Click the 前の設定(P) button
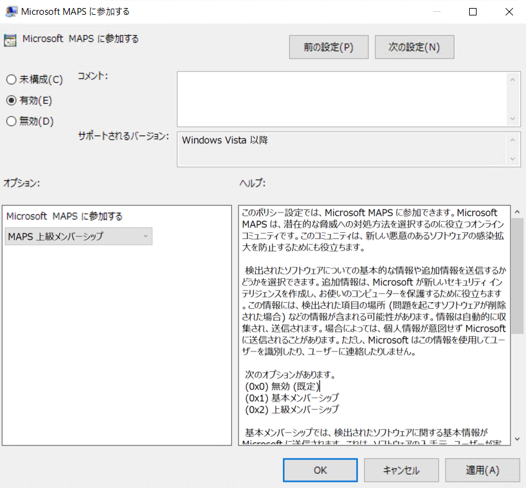The height and width of the screenshot is (488, 526). (328, 47)
